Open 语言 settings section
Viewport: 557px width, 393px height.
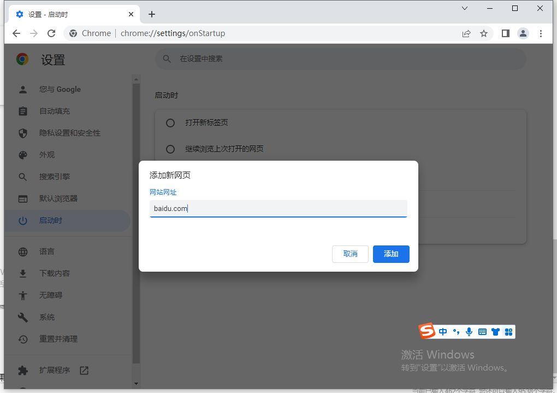[x=68, y=252]
